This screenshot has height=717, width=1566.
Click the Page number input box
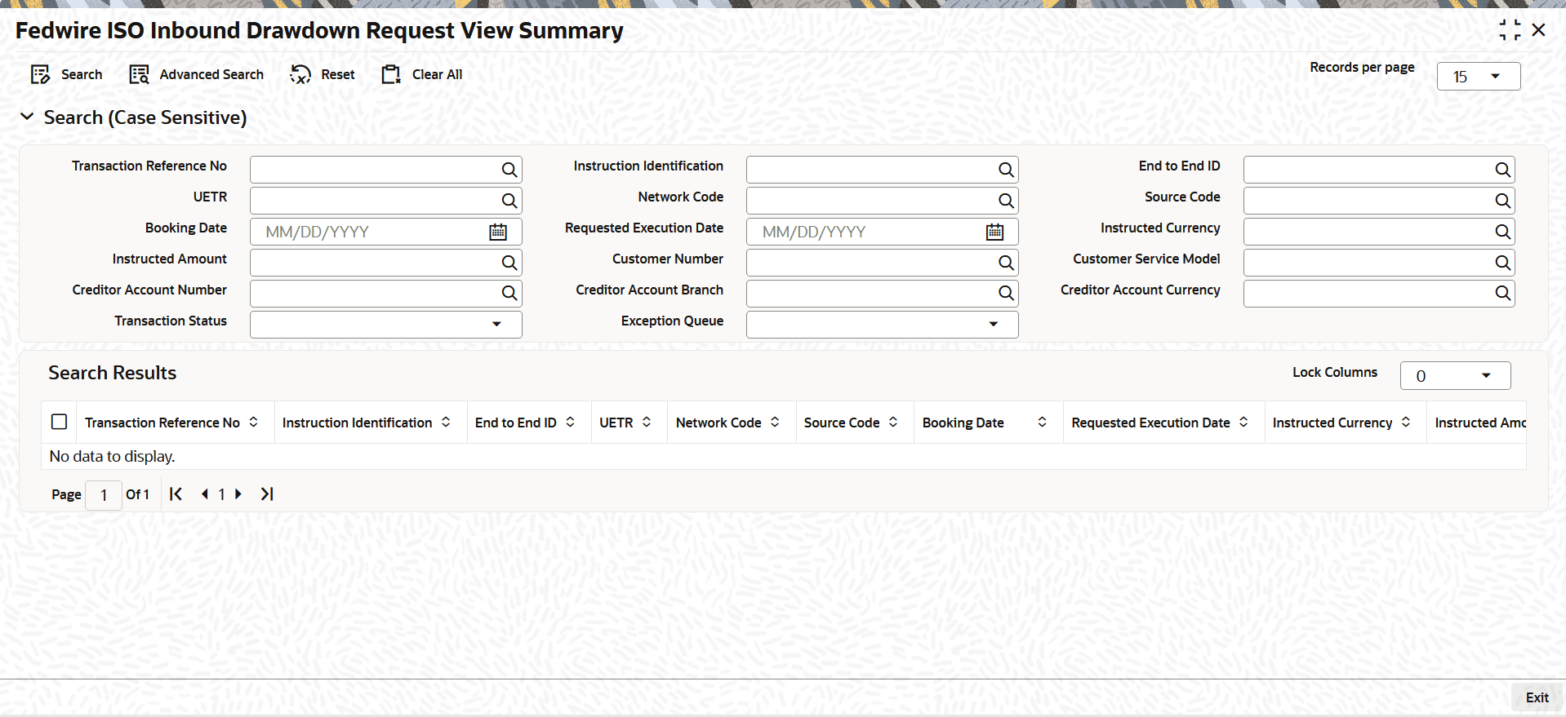point(104,494)
